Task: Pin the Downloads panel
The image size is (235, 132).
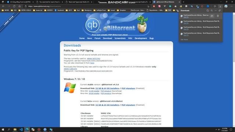Action: click(x=220, y=11)
